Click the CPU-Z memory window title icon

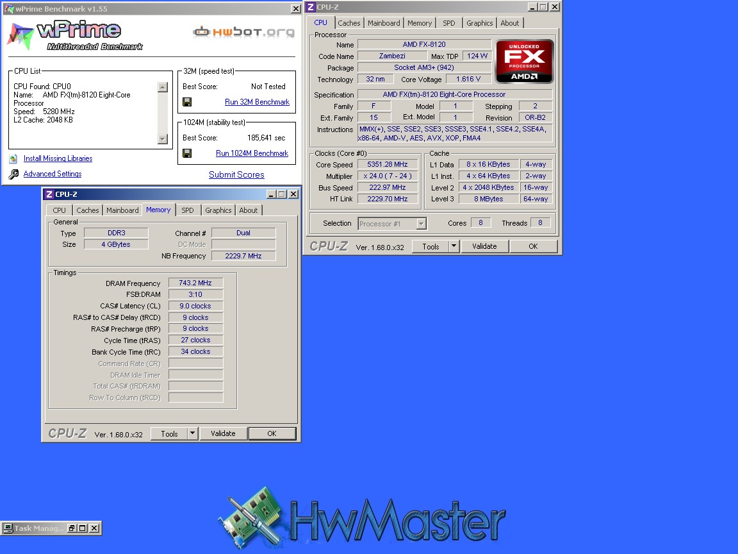click(49, 194)
